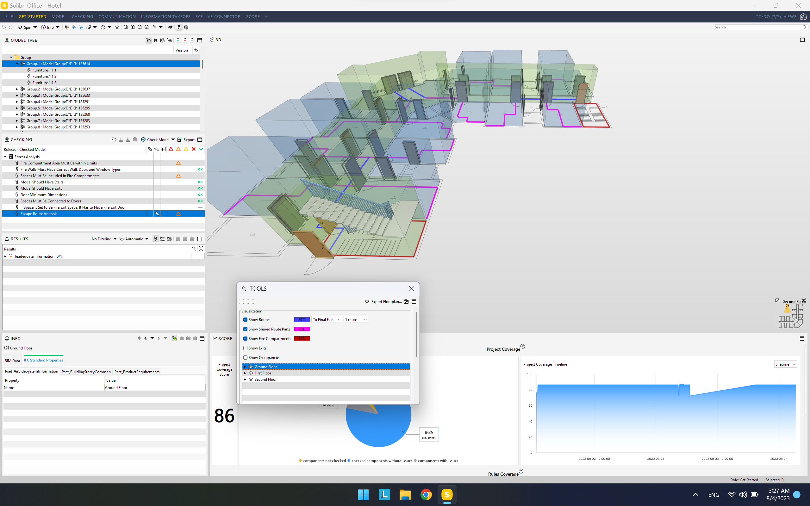Click the Search input field

coord(758,27)
